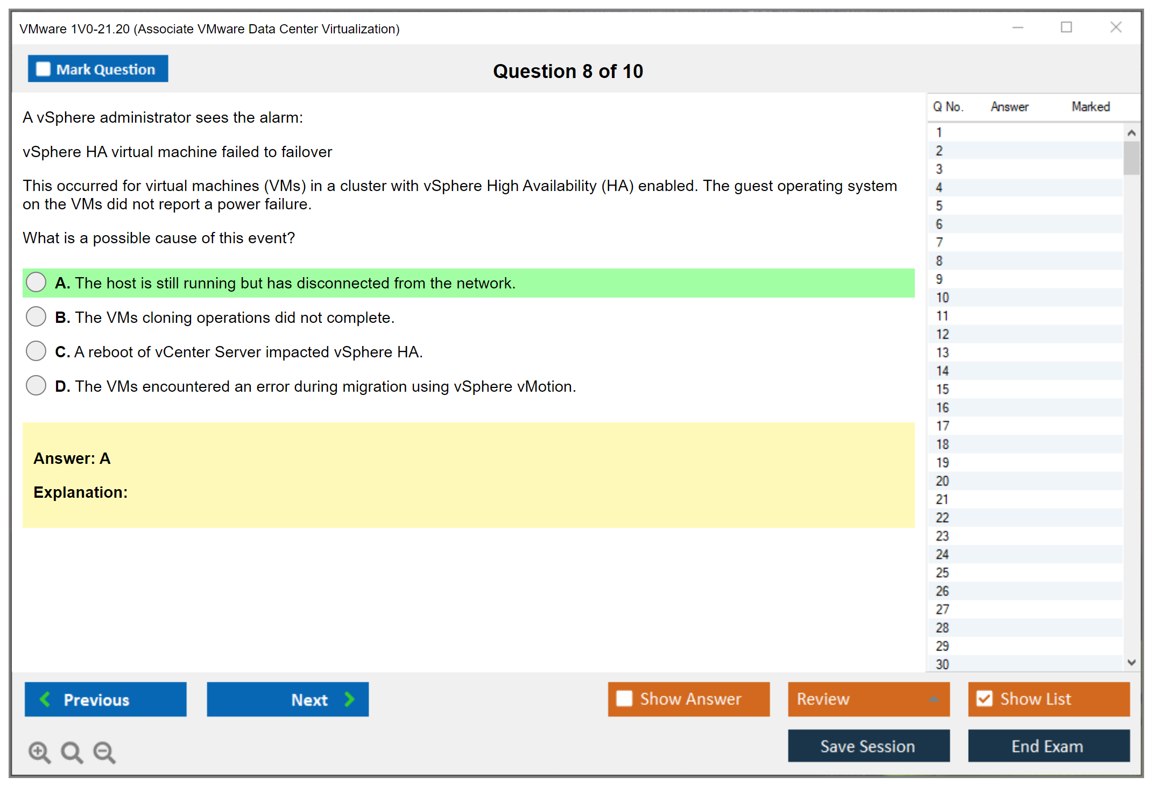Select answer option A radio button
Image resolution: width=1157 pixels, height=791 pixels.
click(36, 282)
